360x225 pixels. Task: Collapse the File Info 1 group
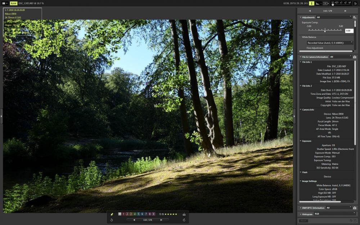point(301,62)
